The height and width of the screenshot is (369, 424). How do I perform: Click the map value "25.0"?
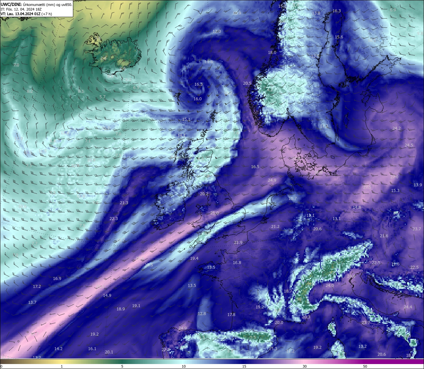click(214, 213)
